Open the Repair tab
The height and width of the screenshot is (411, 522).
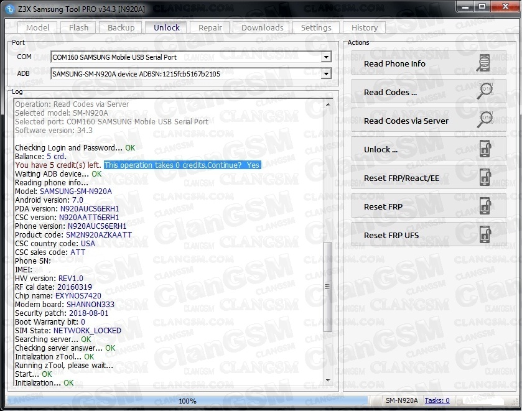coord(210,27)
